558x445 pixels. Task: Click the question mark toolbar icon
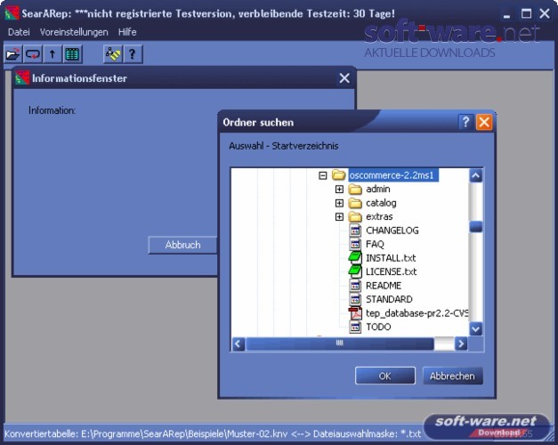[x=133, y=54]
